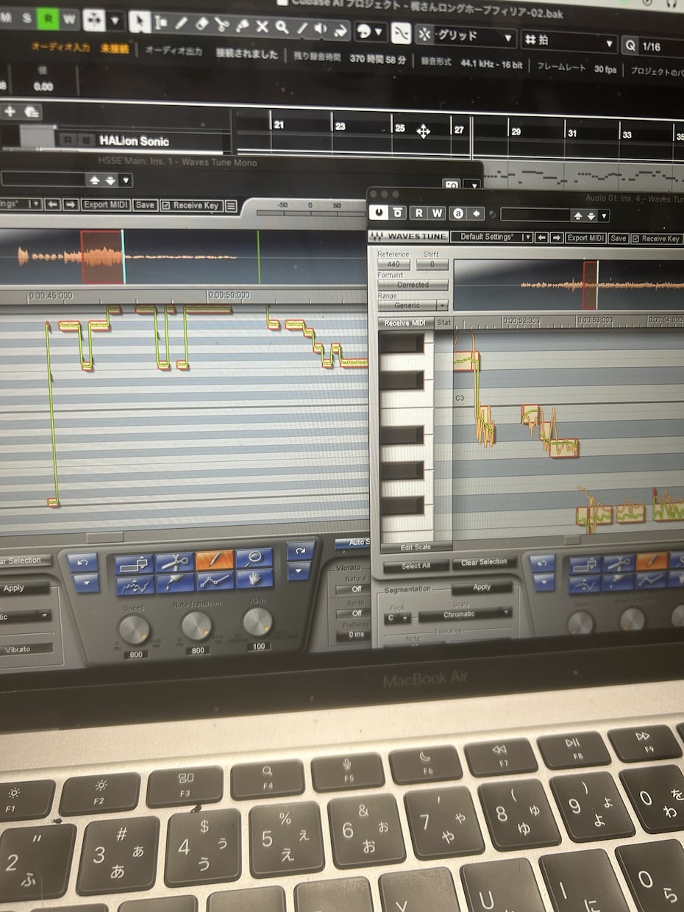The height and width of the screenshot is (912, 684).
Task: Select the Play speaker tool in Cubase toolbar
Action: click(x=321, y=29)
